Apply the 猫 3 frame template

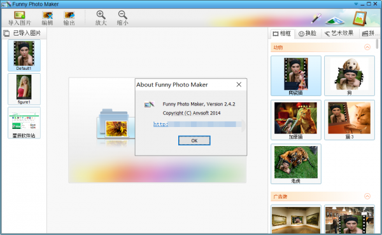350,120
